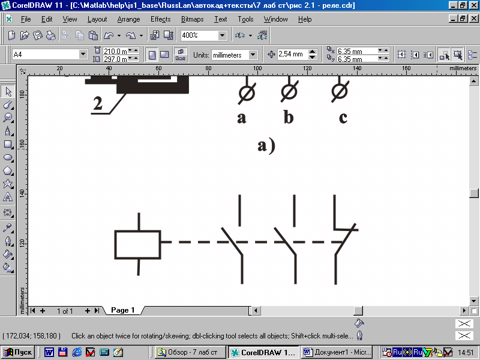Open the Units millimeters dropdown

[253, 55]
